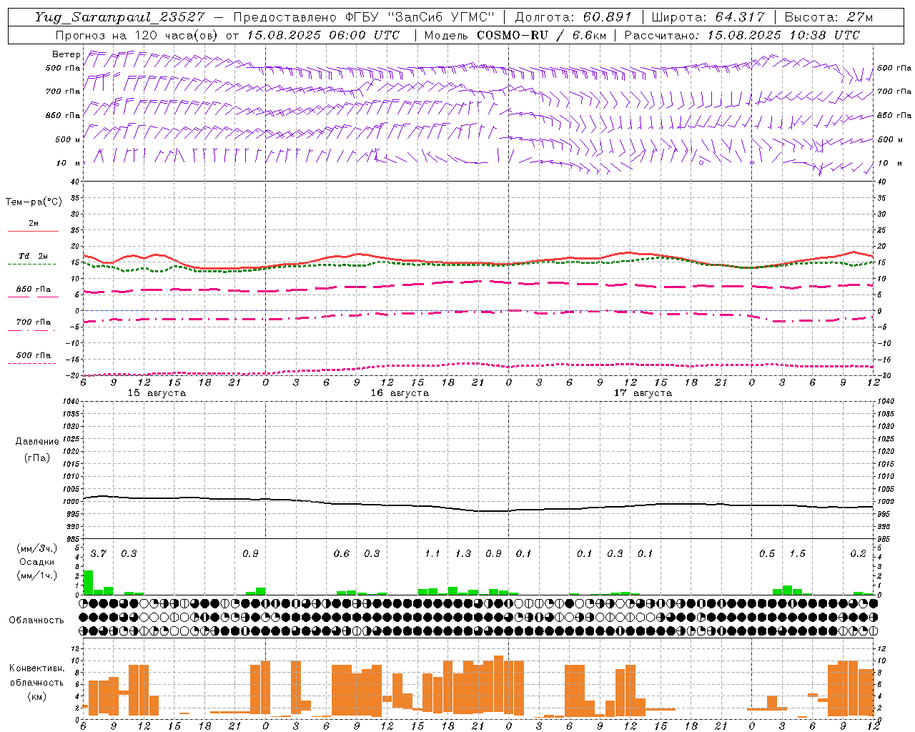Click the 1.1 precipitation amount value
Image resolution: width=915 pixels, height=732 pixels.
(432, 554)
